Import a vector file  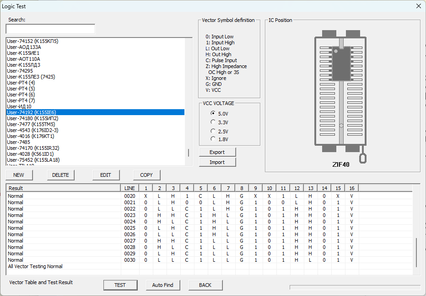click(217, 162)
